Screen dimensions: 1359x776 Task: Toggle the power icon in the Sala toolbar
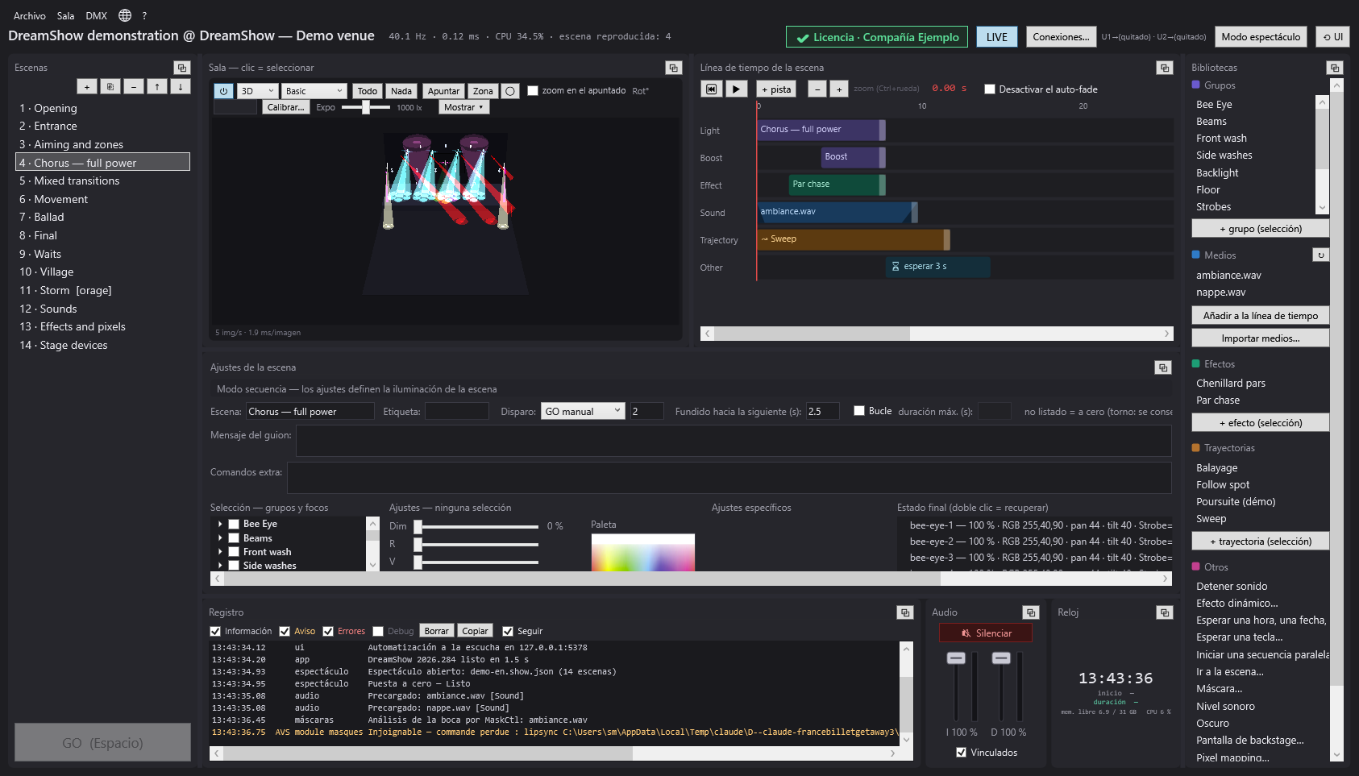point(224,91)
